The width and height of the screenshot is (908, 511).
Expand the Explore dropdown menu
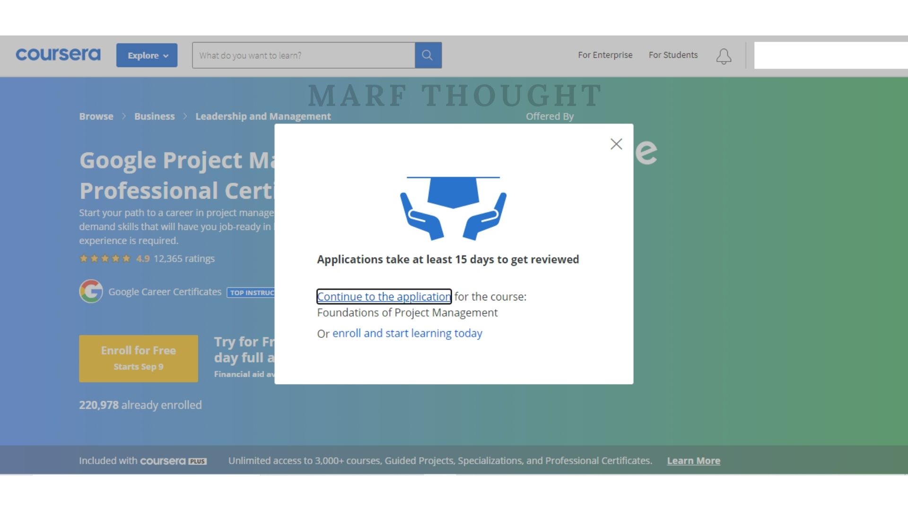click(x=147, y=55)
